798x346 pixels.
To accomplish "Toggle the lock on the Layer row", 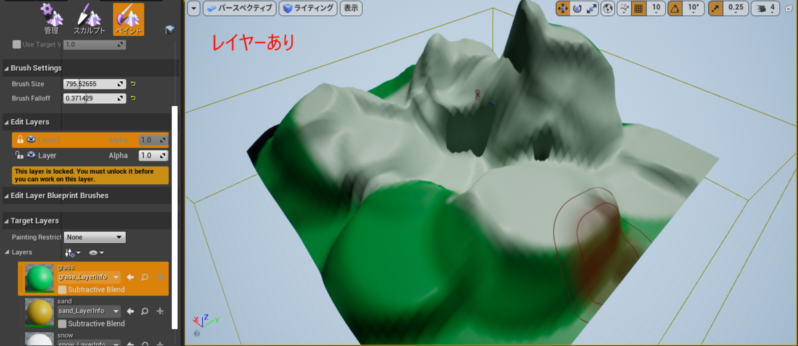I will tap(20, 155).
